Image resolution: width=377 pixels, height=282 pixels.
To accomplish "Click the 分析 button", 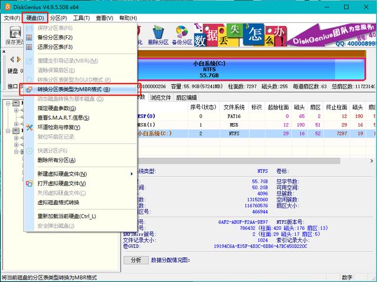I will (x=136, y=260).
